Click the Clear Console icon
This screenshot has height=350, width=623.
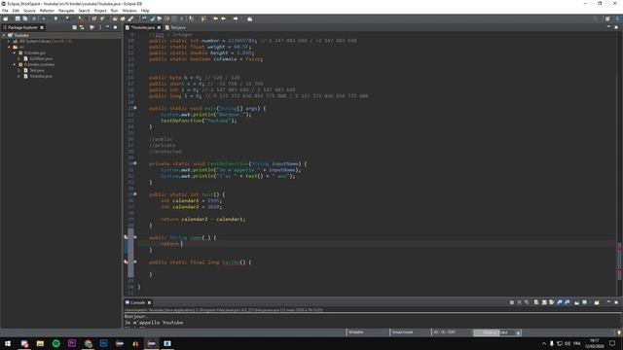[x=536, y=302]
